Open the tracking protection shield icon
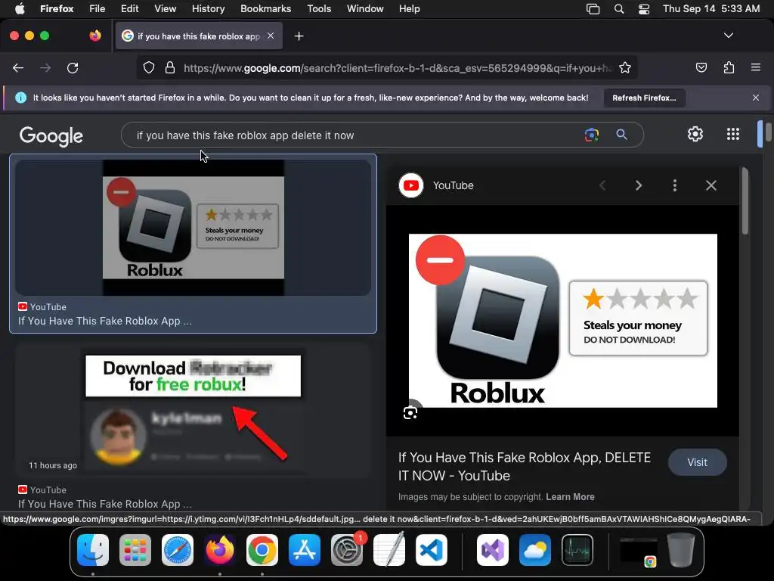 tap(149, 67)
